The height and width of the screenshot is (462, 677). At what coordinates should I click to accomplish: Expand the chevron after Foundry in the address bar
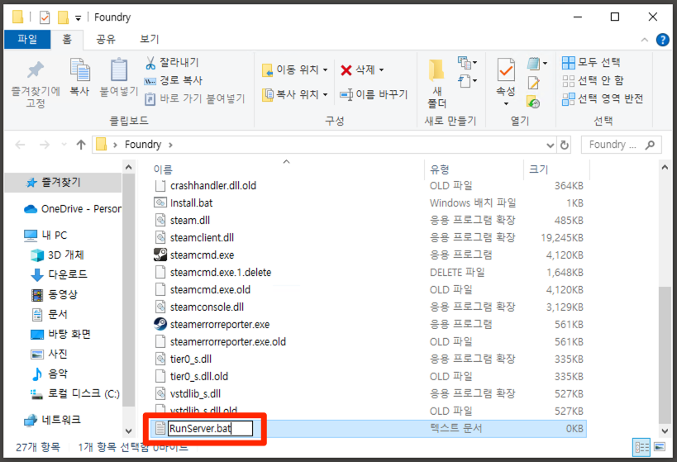[x=170, y=145]
